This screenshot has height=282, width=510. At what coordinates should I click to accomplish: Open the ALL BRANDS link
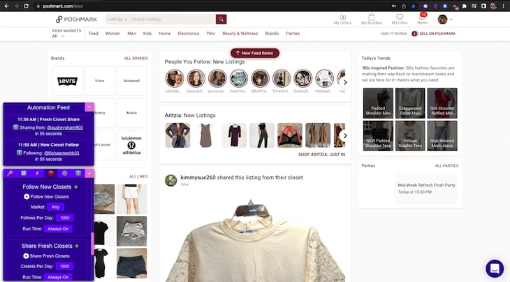(136, 58)
